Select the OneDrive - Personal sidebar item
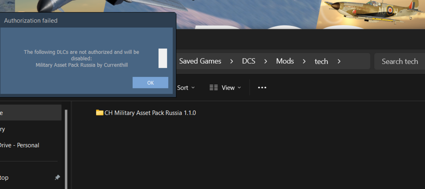425x189 pixels. 20,145
